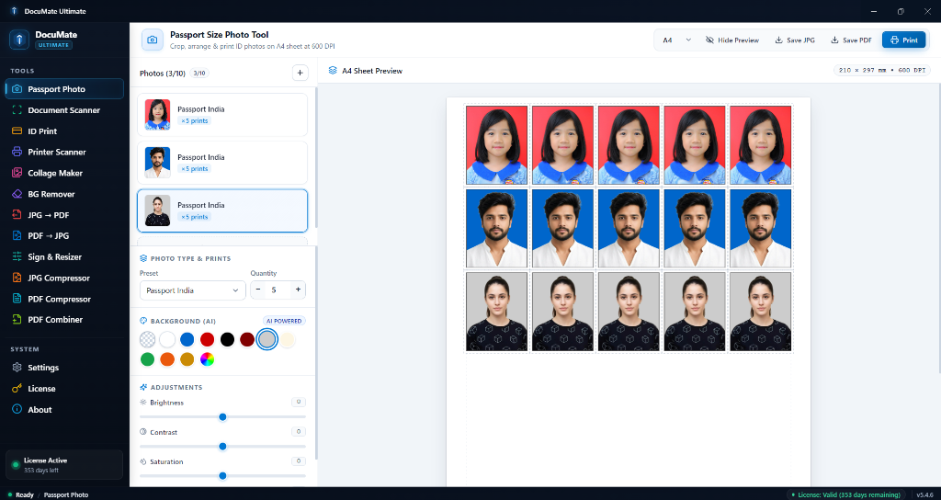Click the JPG Compressor icon
Viewport: 941px width, 500px height.
pyautogui.click(x=17, y=278)
